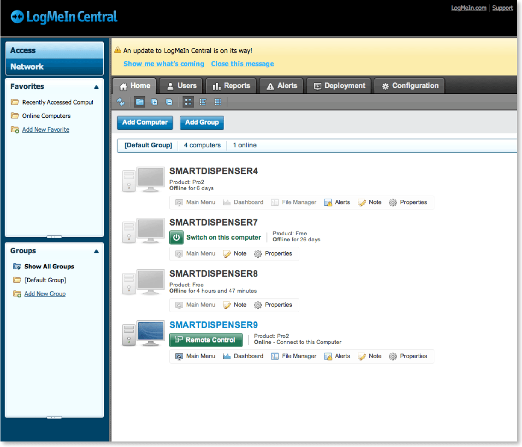Open Main Menu for SMARTDISPENSER8
522x447 pixels.
[x=196, y=305]
